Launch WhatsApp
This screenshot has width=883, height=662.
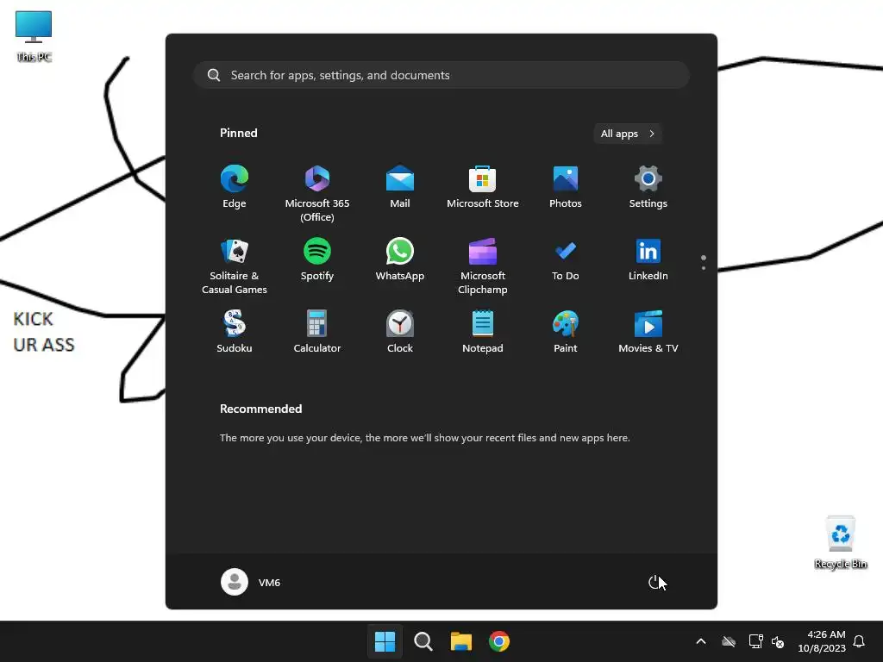(400, 260)
